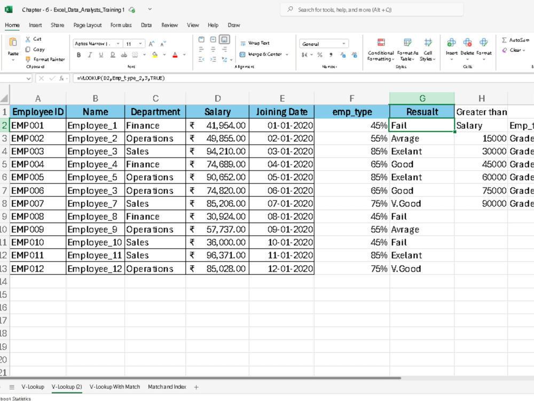Open the Aptos Narrow font name dropdown

[x=118, y=44]
